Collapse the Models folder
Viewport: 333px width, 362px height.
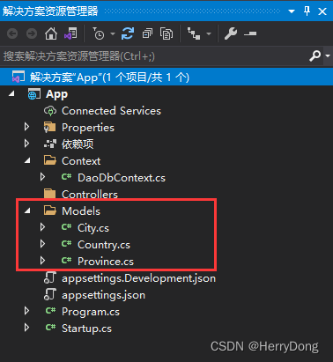coord(27,211)
